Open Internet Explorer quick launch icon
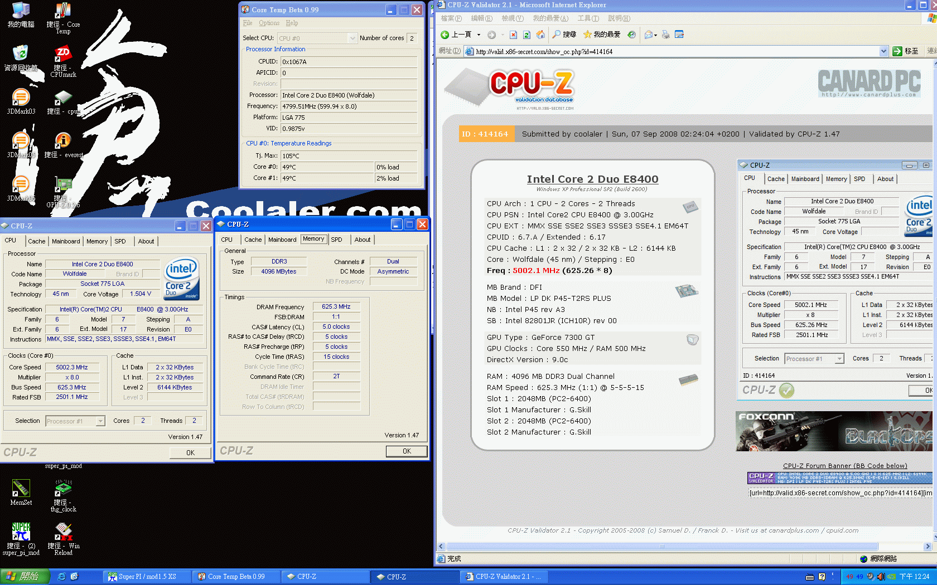 tap(62, 576)
